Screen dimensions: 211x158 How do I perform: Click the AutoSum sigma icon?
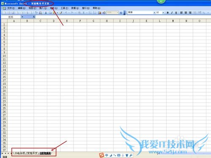(84, 13)
